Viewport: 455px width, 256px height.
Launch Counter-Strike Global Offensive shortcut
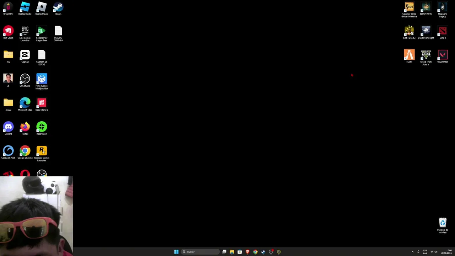[409, 10]
